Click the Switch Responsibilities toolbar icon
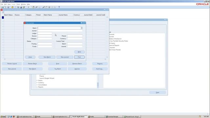Image resolution: width=210 pixels, height=118 pixels. click(x=18, y=7)
